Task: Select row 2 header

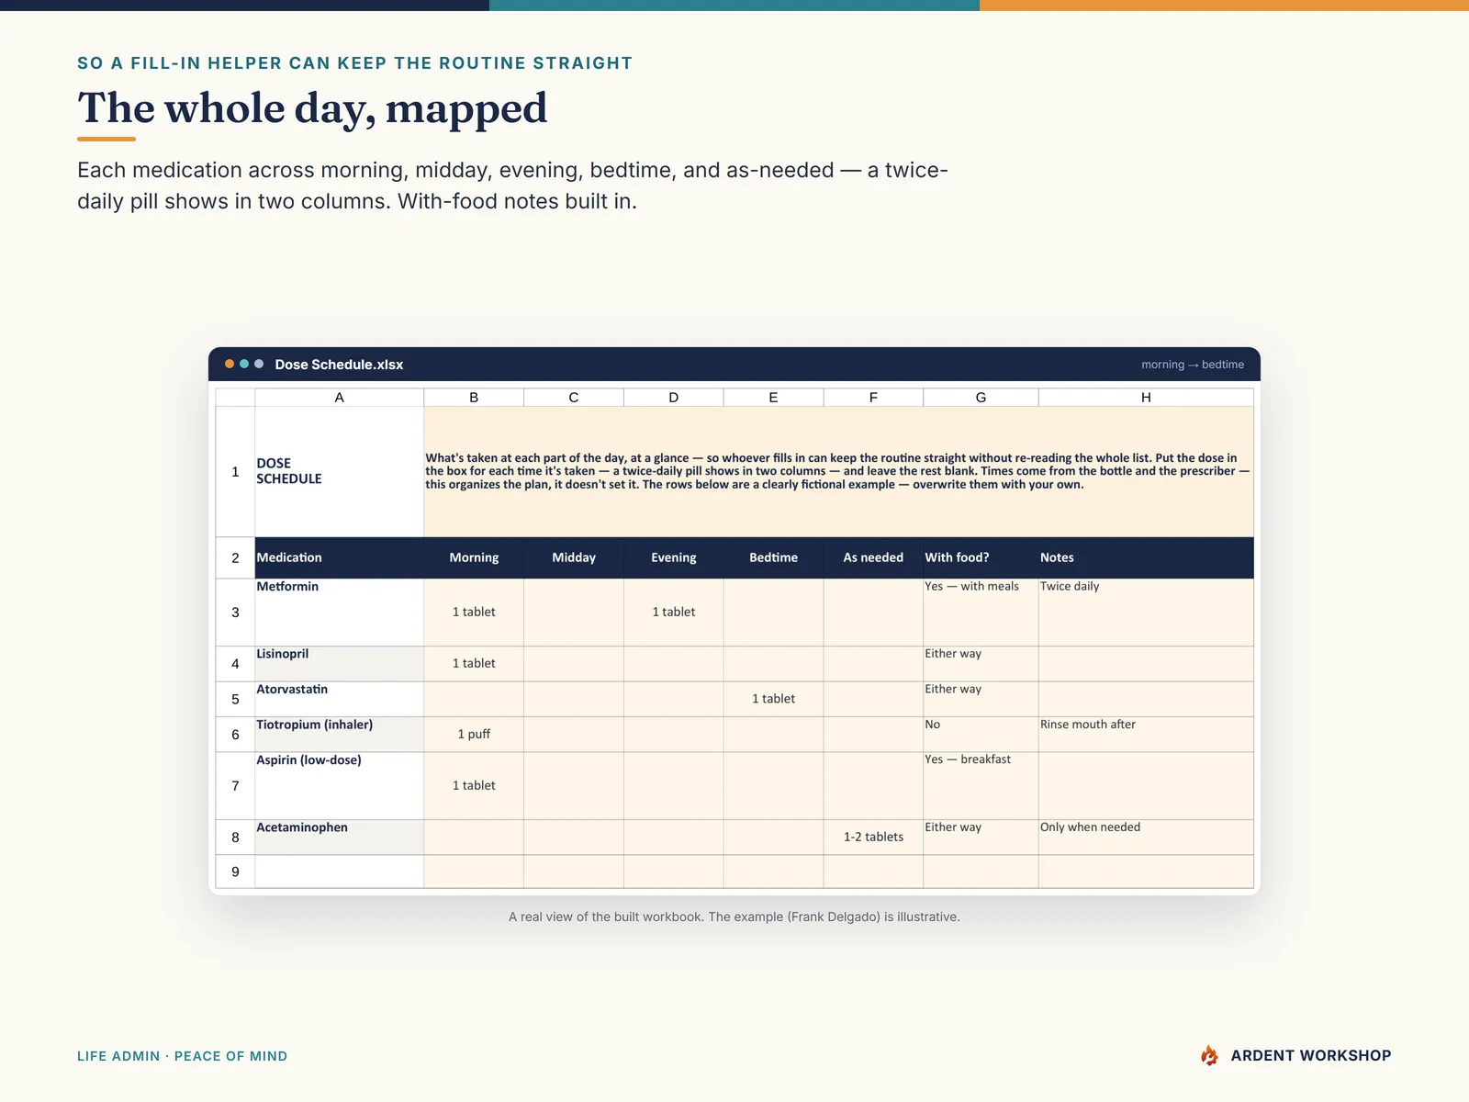Action: point(235,557)
